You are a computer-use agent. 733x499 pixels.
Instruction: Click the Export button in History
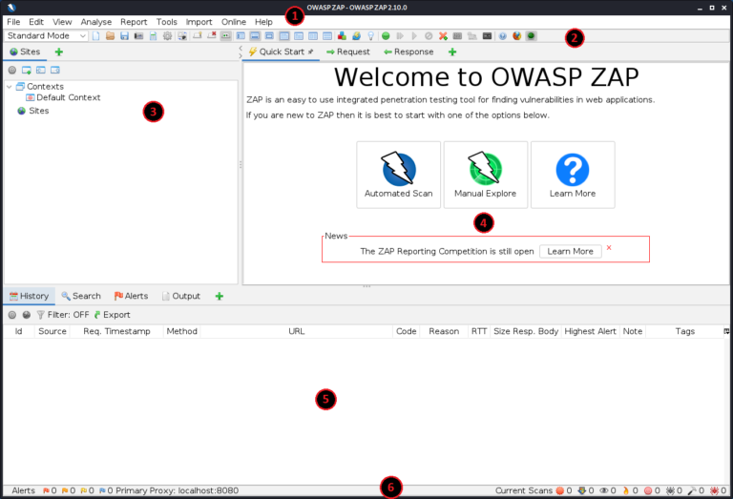click(x=113, y=315)
